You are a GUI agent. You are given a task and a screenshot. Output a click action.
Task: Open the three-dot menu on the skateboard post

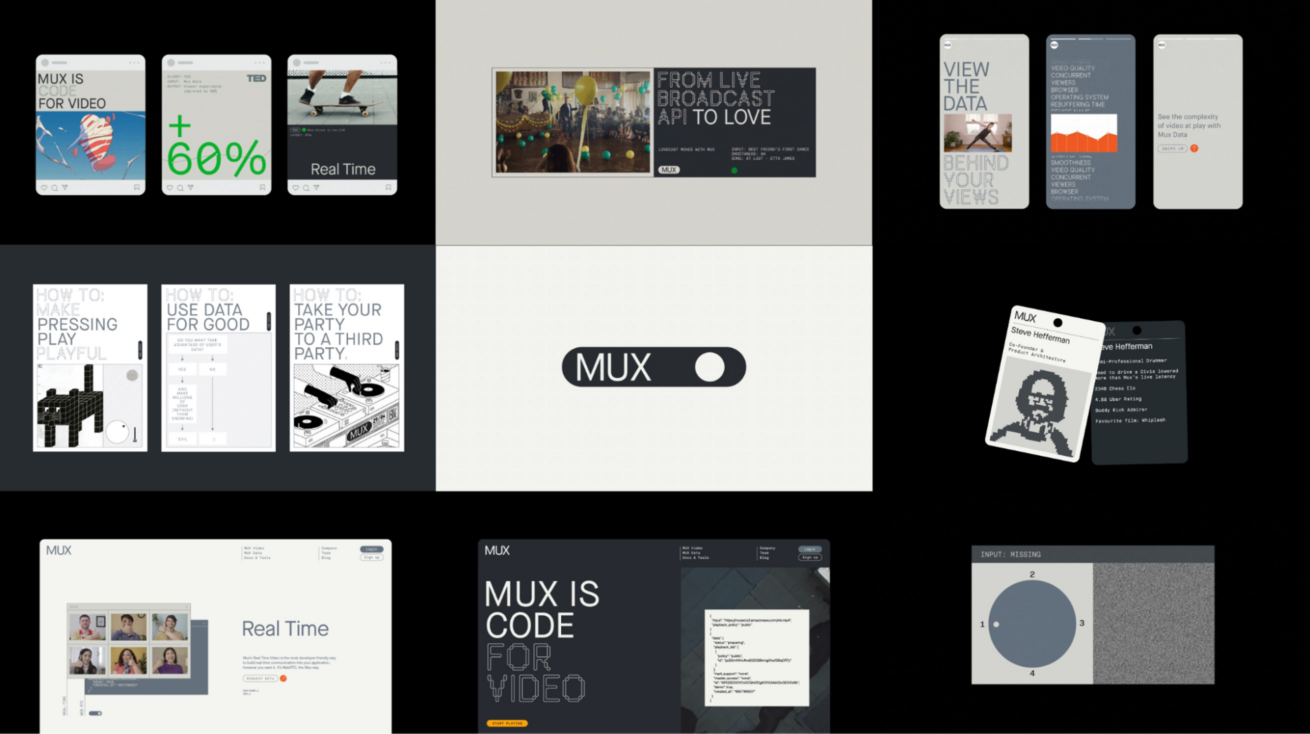click(x=385, y=63)
